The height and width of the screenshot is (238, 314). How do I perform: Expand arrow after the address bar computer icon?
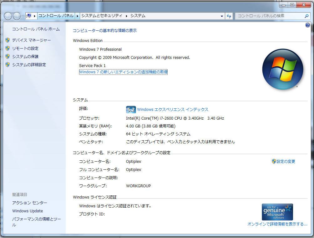(34, 16)
